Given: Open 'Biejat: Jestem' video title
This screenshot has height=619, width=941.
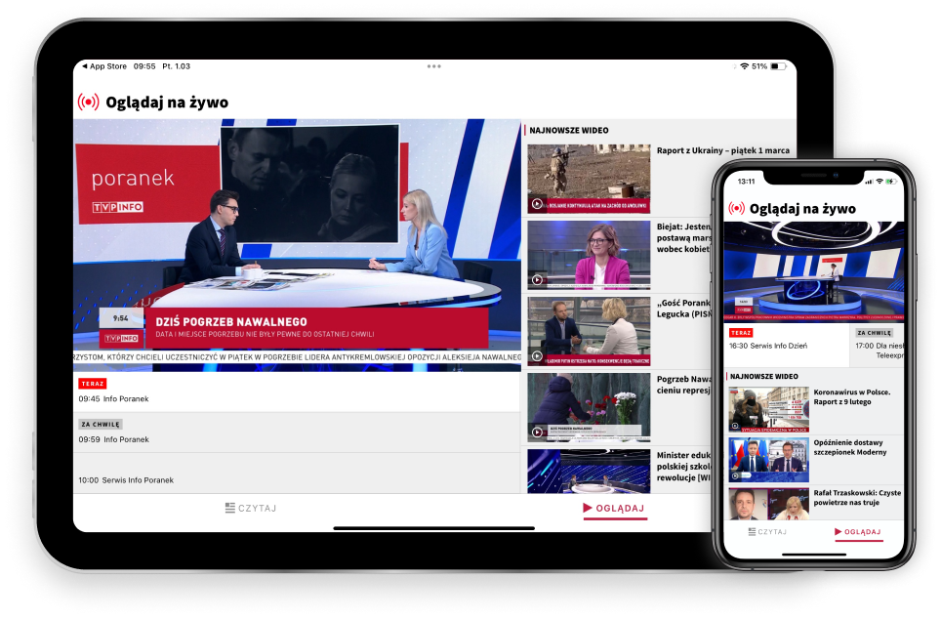Looking at the screenshot, I should coord(683,238).
